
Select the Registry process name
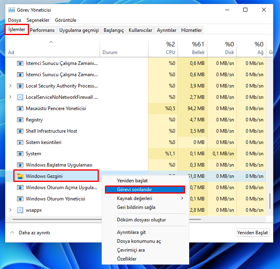coord(34,120)
